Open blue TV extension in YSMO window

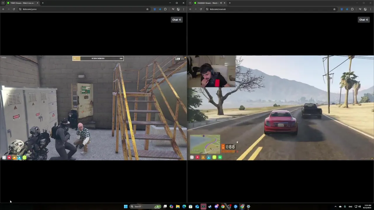click(155, 9)
